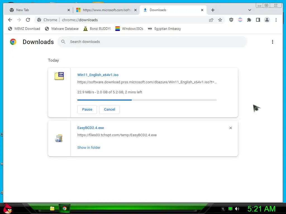Expand the tab search chevron
Image resolution: width=286 pixels, height=214 pixels.
coord(250,10)
